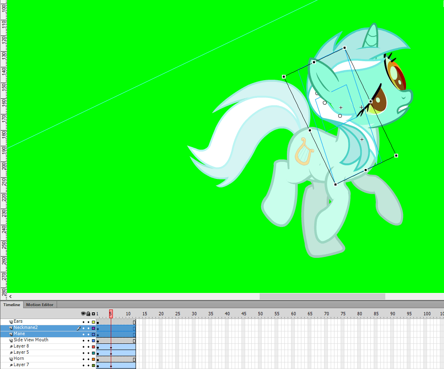Click the green outline swatch of Layer 7
The image size is (444, 369).
(x=93, y=366)
